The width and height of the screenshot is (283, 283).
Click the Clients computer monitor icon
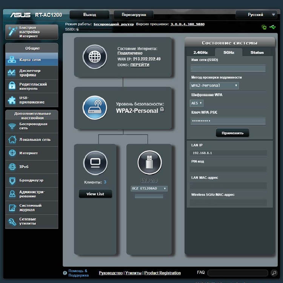pos(95,163)
